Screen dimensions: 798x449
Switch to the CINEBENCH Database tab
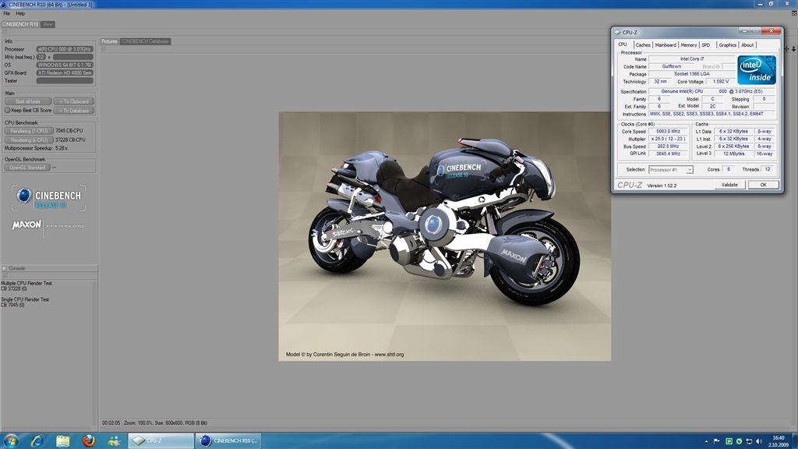click(145, 41)
